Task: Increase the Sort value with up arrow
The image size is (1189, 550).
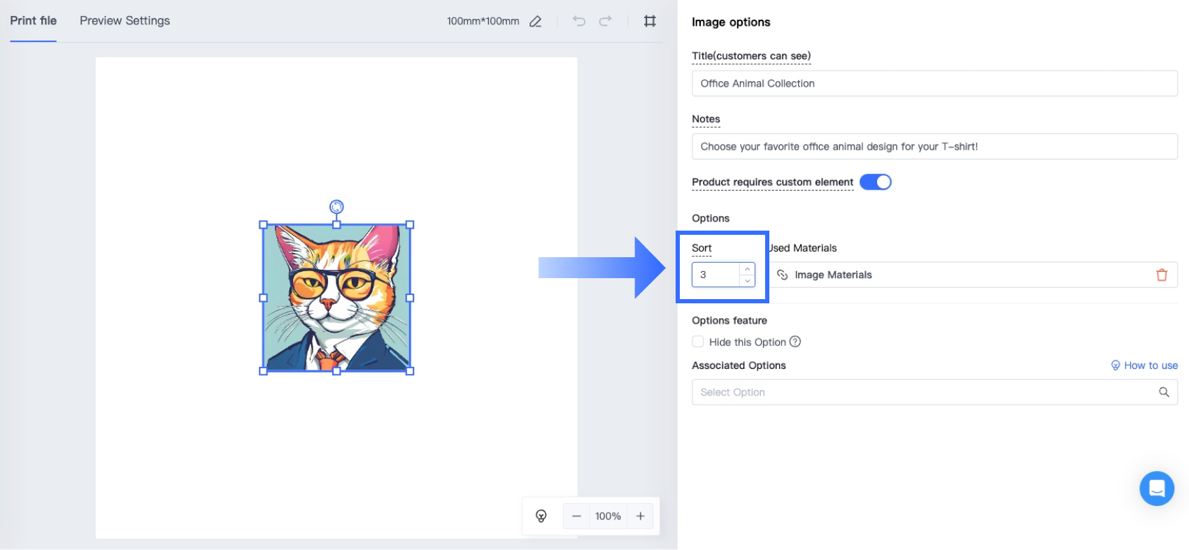Action: pyautogui.click(x=748, y=269)
